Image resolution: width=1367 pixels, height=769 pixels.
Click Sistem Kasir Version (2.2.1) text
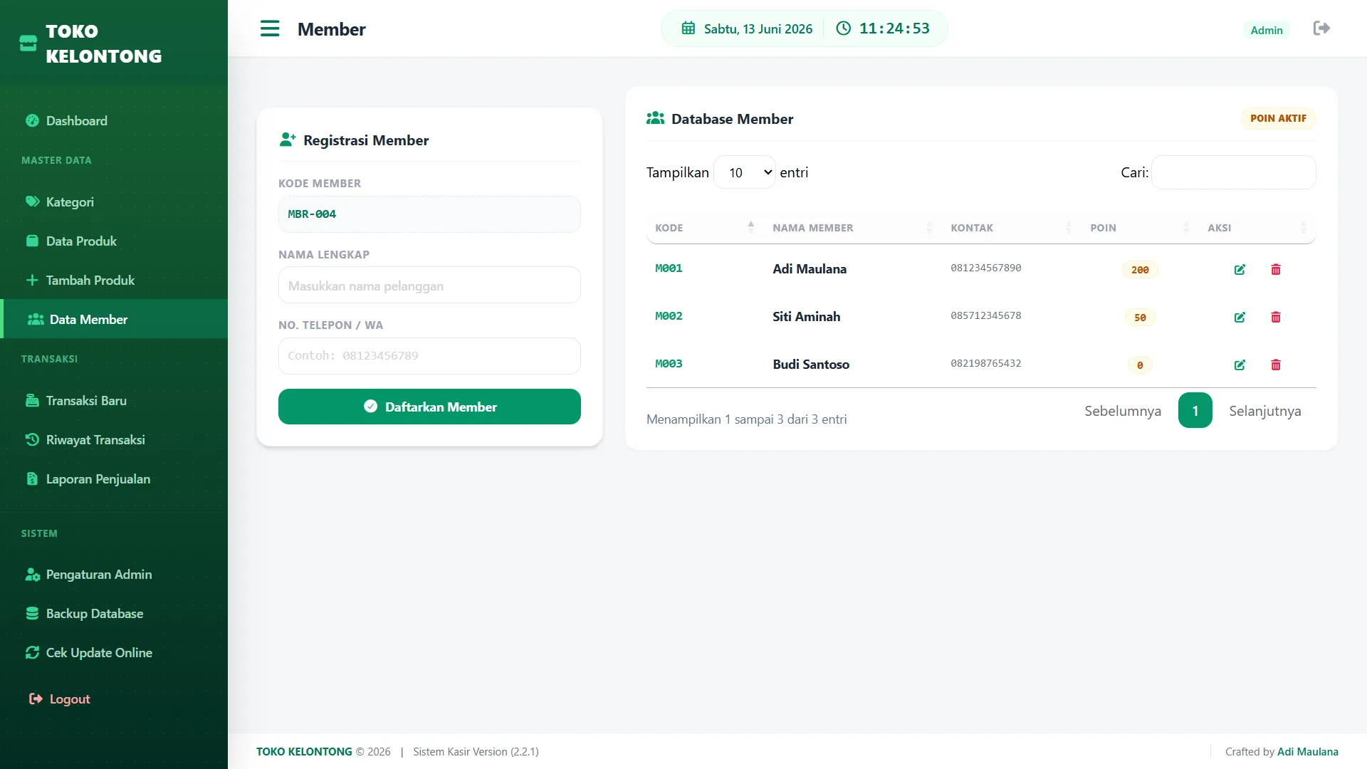476,751
